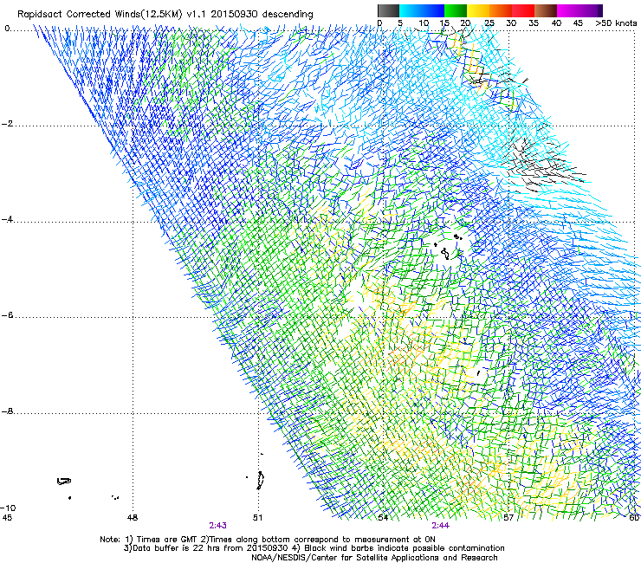Image resolution: width=641 pixels, height=563 pixels.
Task: Click the purple time label 2:44
Action: tap(441, 526)
